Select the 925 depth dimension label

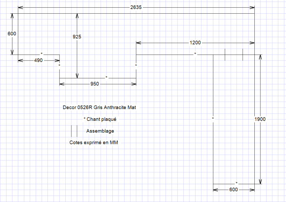pos(77,37)
